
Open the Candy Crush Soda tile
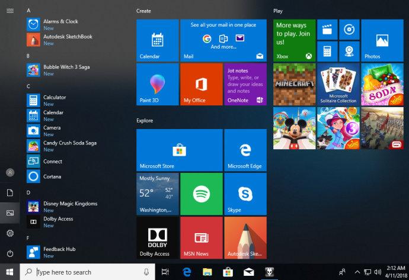click(382, 85)
